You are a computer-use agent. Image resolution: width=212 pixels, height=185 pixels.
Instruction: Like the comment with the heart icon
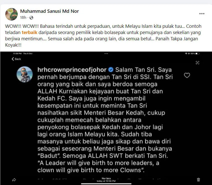[x=187, y=75]
